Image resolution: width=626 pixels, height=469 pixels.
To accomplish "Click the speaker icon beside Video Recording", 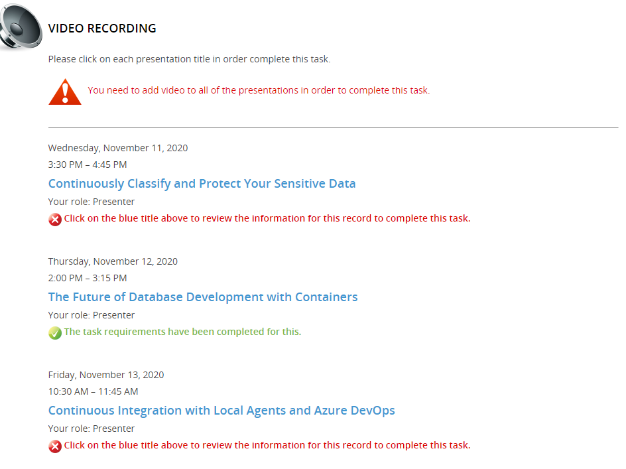I will (x=21, y=27).
